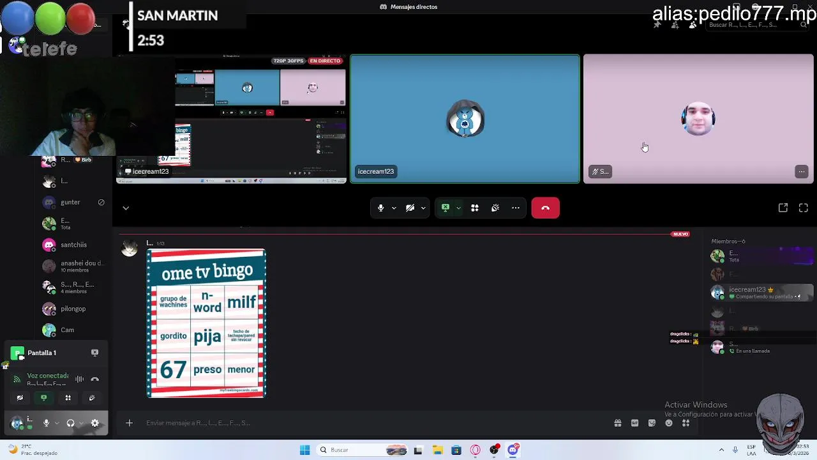Image resolution: width=817 pixels, height=460 pixels.
Task: Disconnect with the red hang-up button
Action: (x=546, y=208)
